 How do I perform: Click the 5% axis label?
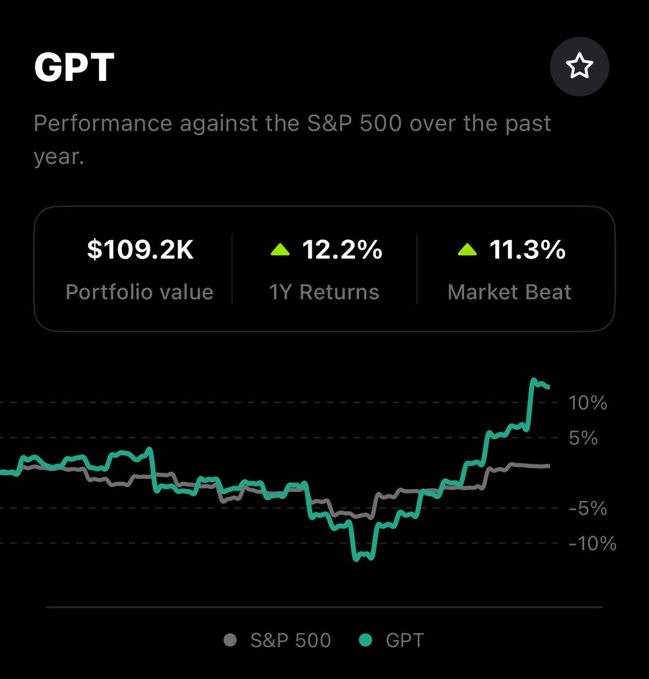[583, 438]
